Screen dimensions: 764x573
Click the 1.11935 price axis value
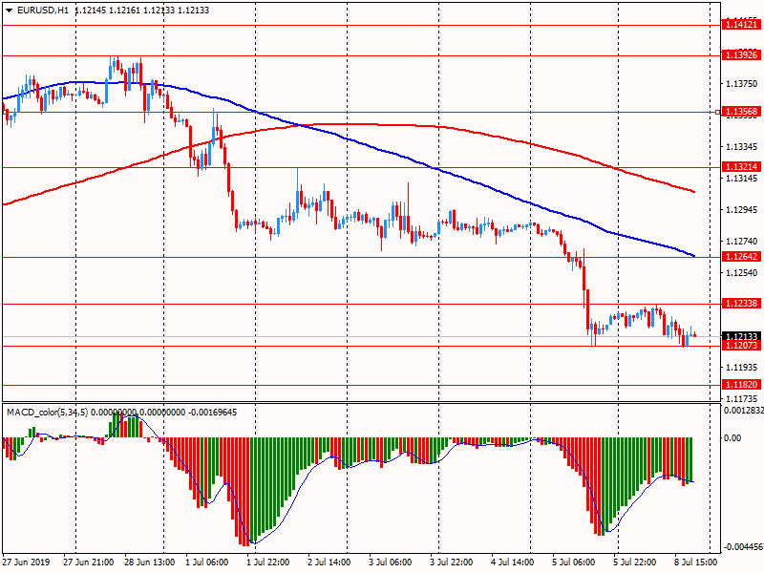(742, 367)
